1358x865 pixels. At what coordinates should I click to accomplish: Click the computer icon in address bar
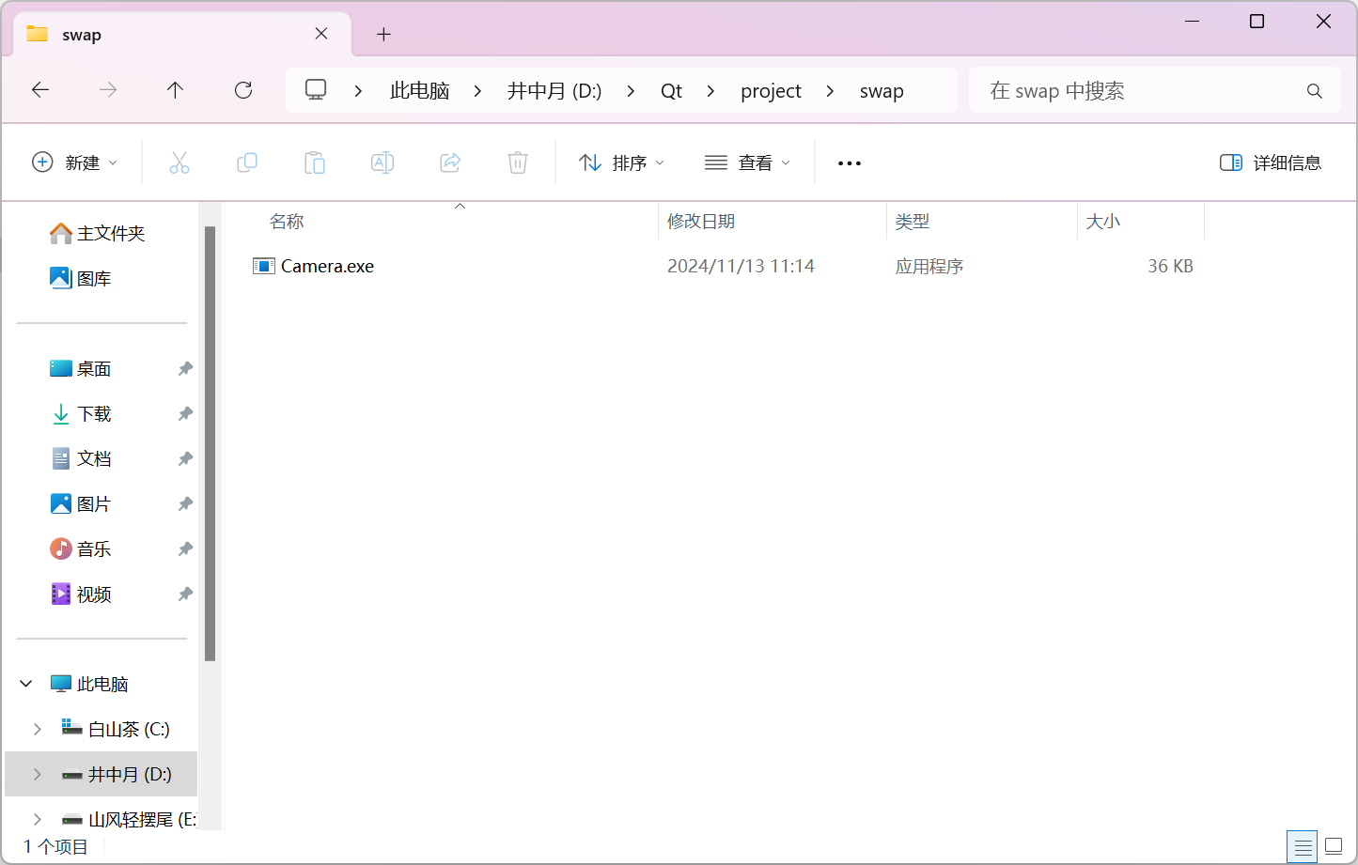coord(316,90)
